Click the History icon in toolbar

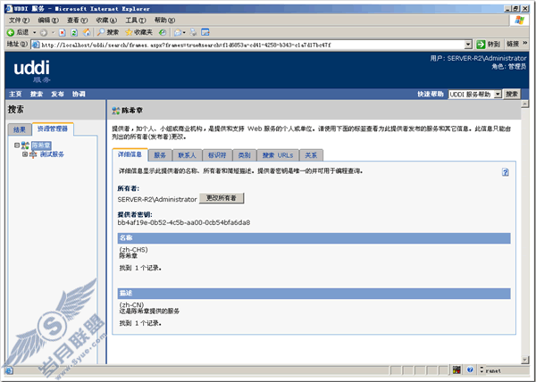point(163,32)
